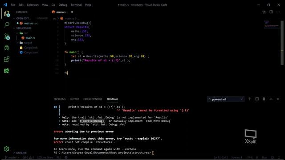Click main.rs in the breadcrumb path
The image size is (285, 160).
(69, 18)
